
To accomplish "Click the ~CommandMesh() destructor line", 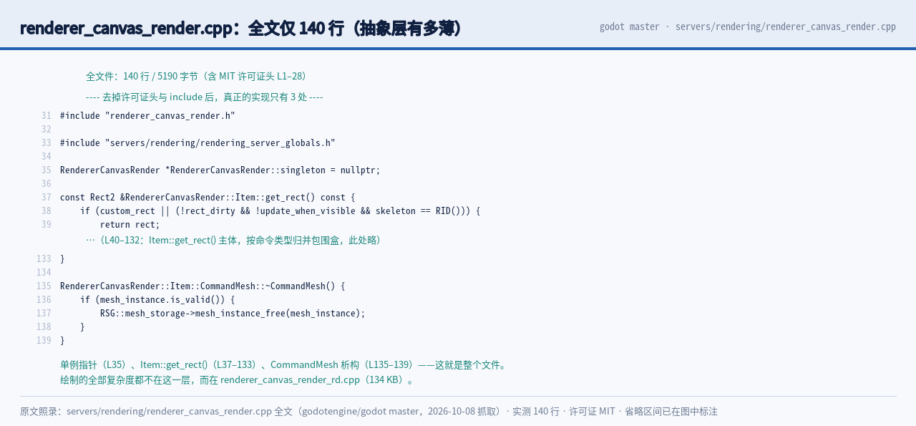I will 203,286.
